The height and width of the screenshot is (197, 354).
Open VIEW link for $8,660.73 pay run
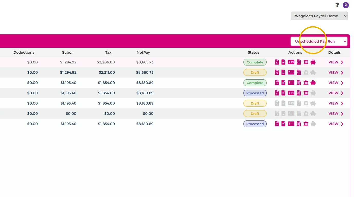[333, 72]
